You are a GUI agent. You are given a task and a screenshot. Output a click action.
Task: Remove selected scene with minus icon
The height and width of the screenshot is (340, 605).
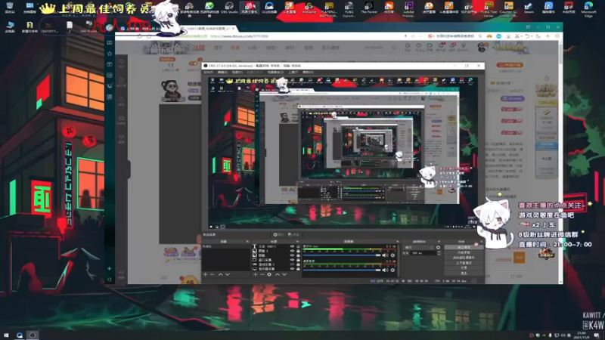(x=213, y=274)
